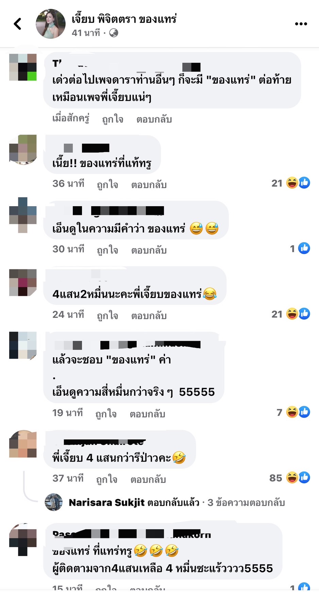Like the 24 นาที comment
Screen dimensions: 319x592
coord(107,316)
